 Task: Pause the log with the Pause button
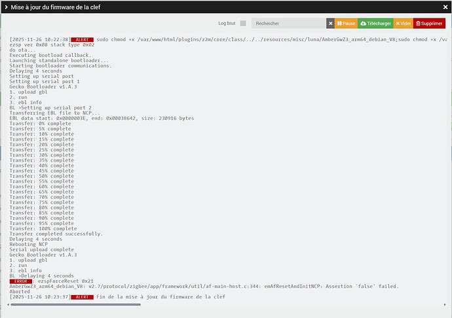point(347,24)
